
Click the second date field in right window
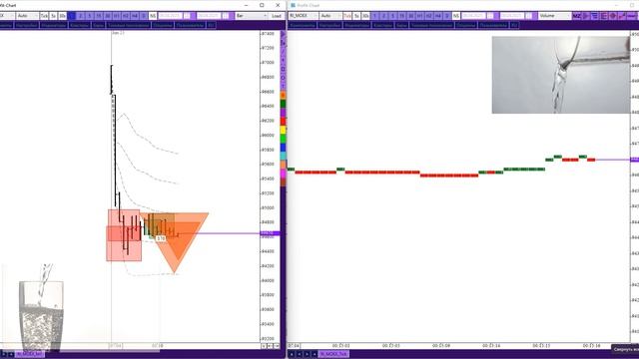(512, 16)
